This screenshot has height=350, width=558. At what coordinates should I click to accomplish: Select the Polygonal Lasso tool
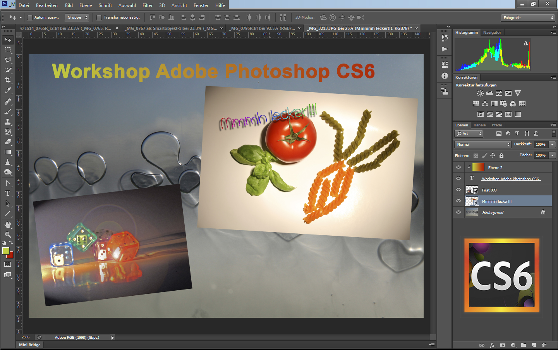8,60
